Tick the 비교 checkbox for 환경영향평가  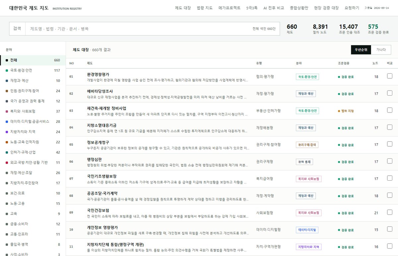click(x=390, y=76)
